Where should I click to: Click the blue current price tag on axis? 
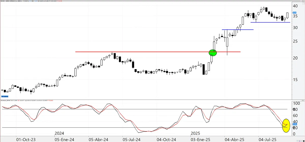295,13
